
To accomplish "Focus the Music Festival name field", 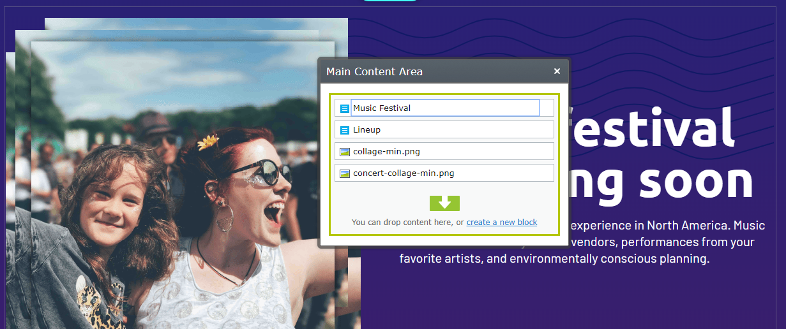I will click(444, 108).
